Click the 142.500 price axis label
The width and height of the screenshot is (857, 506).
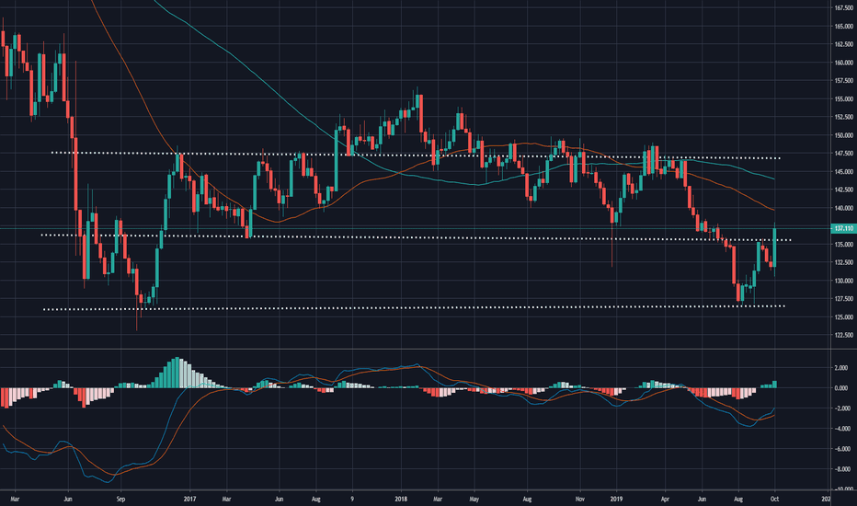[x=844, y=190]
